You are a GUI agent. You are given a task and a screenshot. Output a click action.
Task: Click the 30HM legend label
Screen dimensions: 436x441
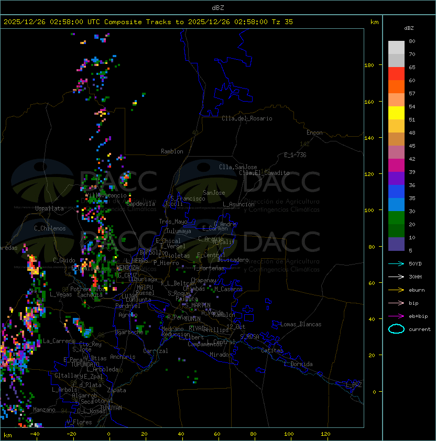coord(415,277)
